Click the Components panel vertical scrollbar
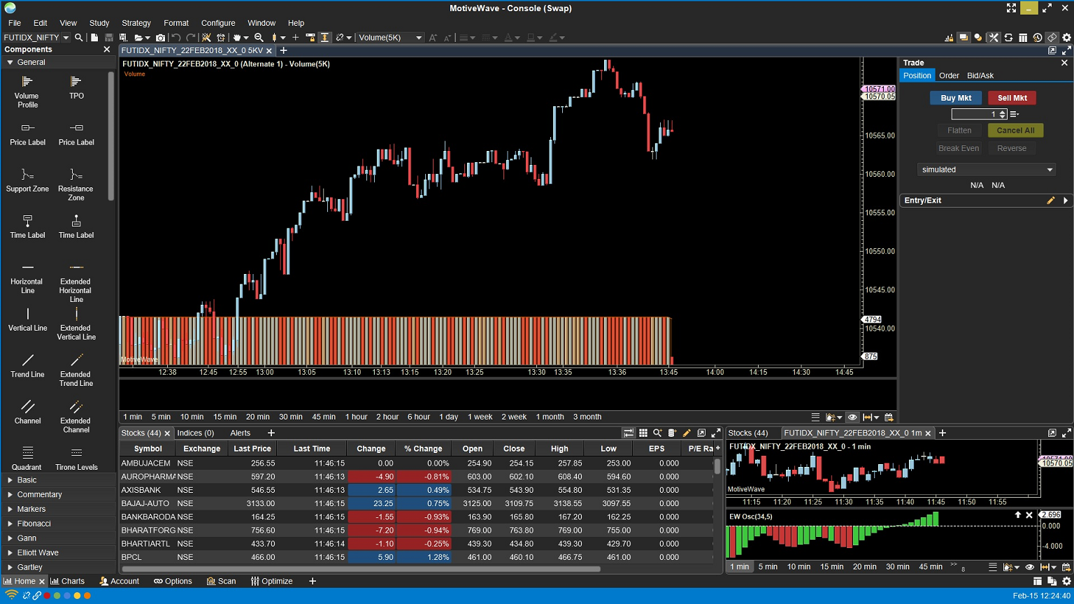Screen dimensions: 1074x604 [x=111, y=136]
